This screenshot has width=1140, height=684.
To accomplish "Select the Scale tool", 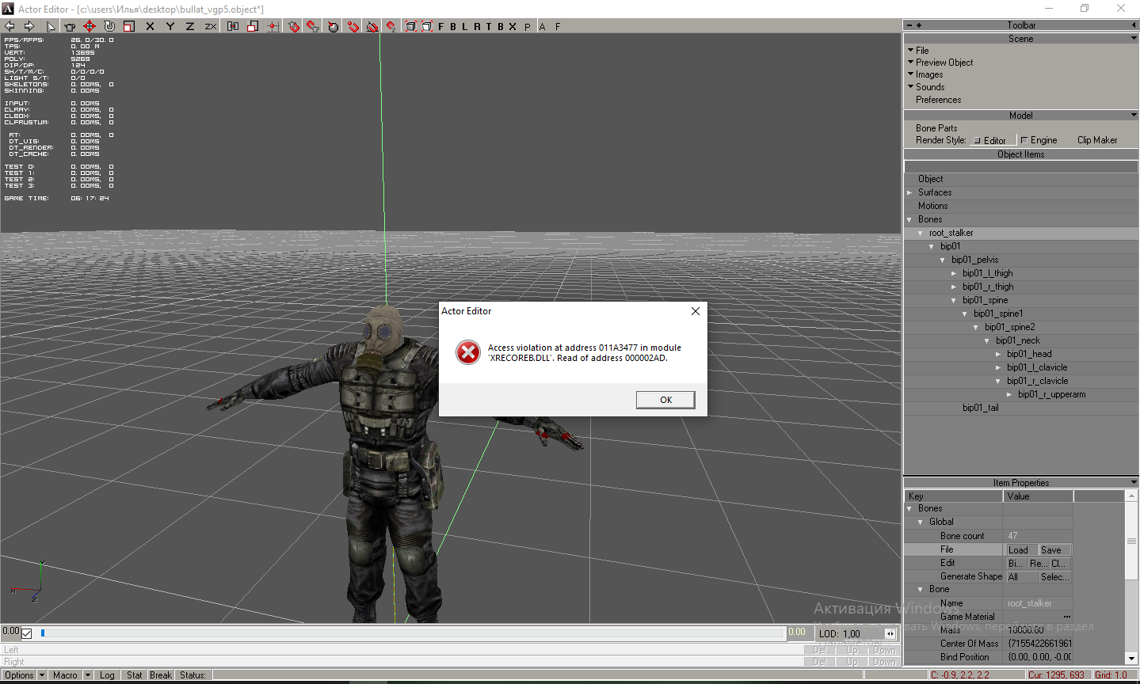I will pos(129,26).
